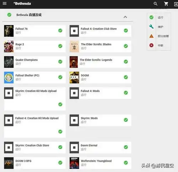Click Skyrim: Creation Kit Mods Upload status check
The width and height of the screenshot is (178, 172).
(60, 104)
